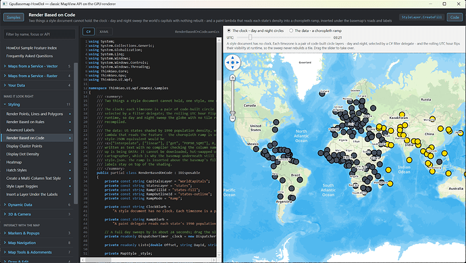Expand the 'Your Data' group
Image resolution: width=466 pixels, height=263 pixels.
click(x=37, y=85)
